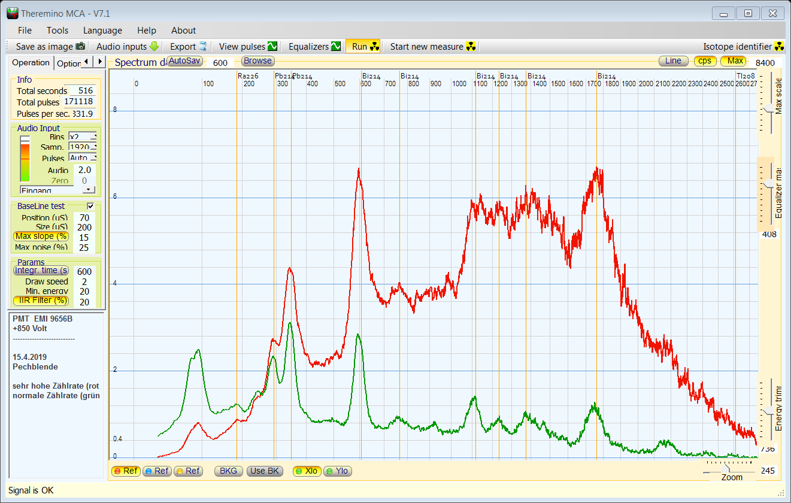Start new measure from the toolbar
Screen dimensions: 791x503
click(433, 47)
